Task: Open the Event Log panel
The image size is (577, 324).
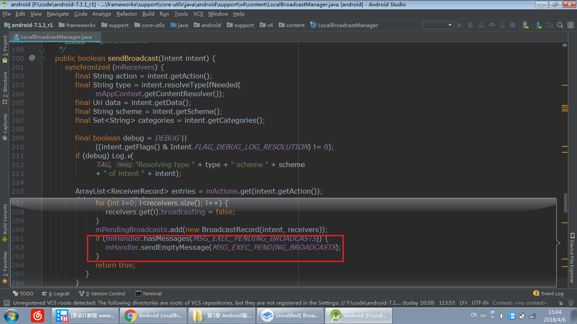Action: click(549, 294)
